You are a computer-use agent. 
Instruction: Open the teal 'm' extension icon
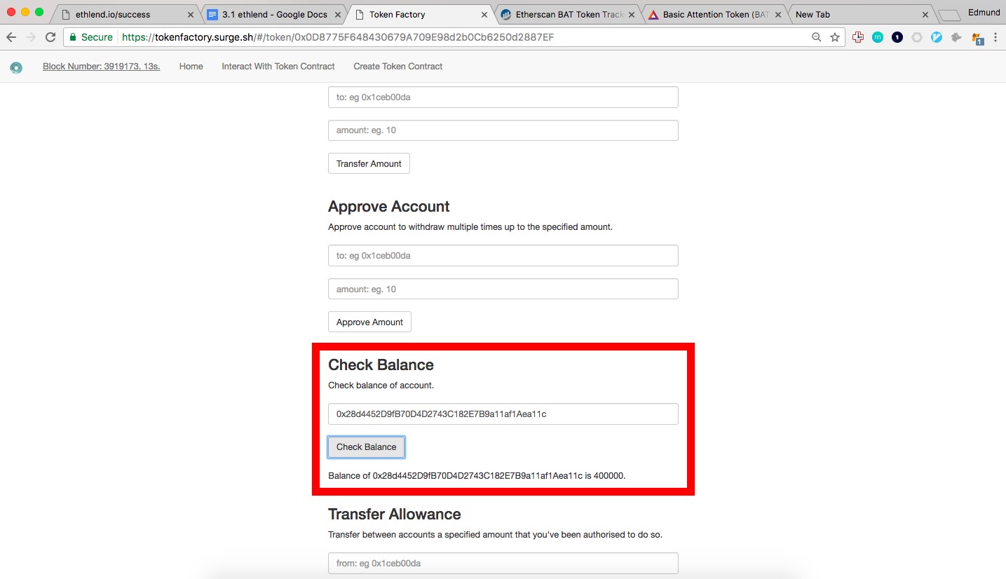tap(878, 37)
